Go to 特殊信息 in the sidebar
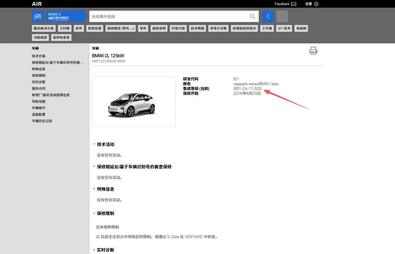The width and height of the screenshot is (395, 254). 39,69
